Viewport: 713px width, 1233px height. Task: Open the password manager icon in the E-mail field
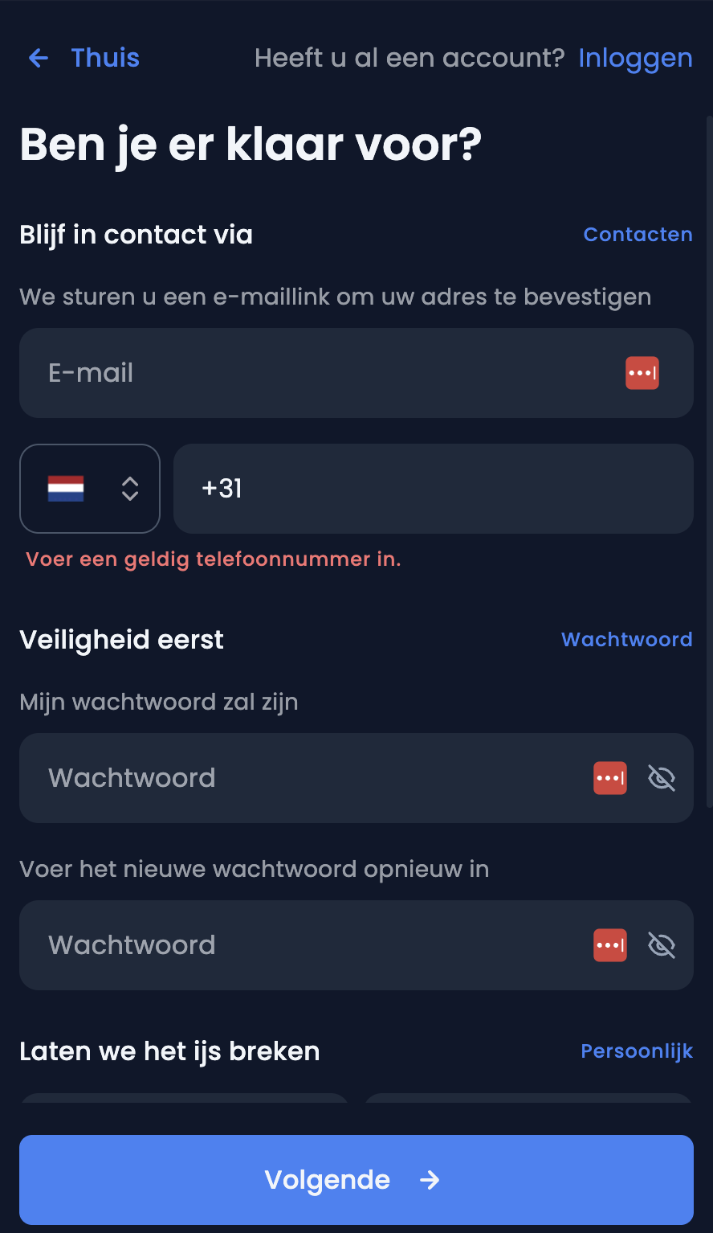click(x=642, y=372)
